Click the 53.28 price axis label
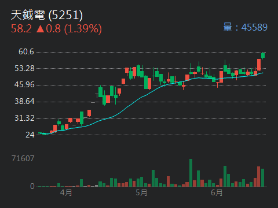The image size is (278, 208). 24,68
